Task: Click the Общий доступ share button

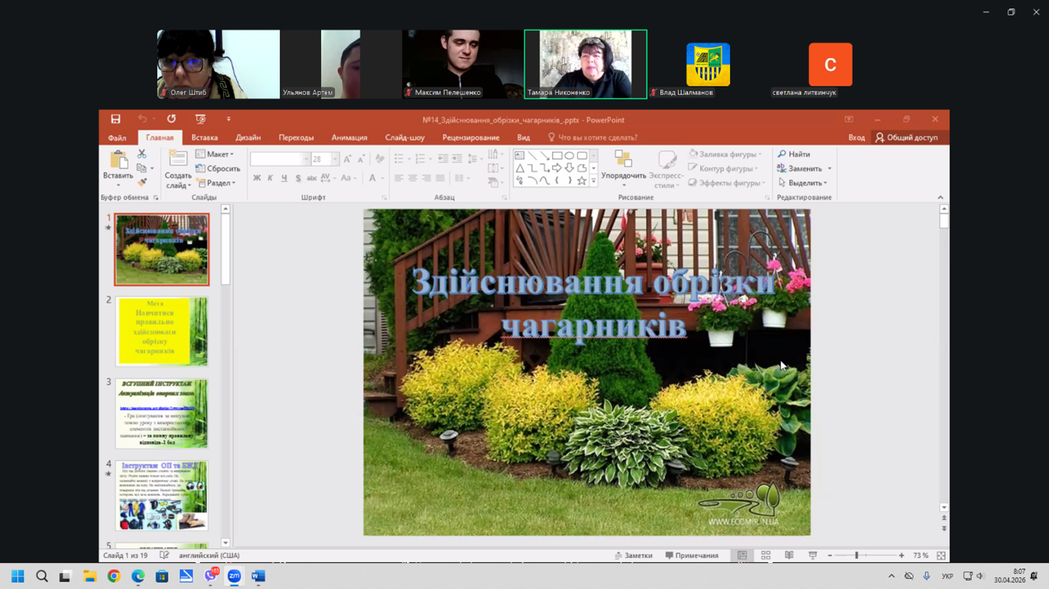Action: point(906,138)
